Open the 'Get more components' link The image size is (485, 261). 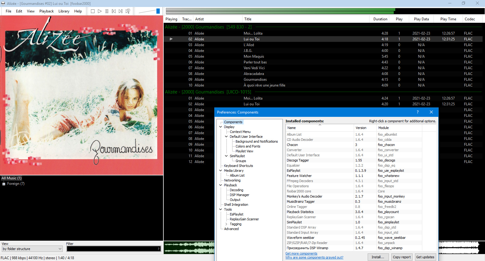tap(301, 253)
